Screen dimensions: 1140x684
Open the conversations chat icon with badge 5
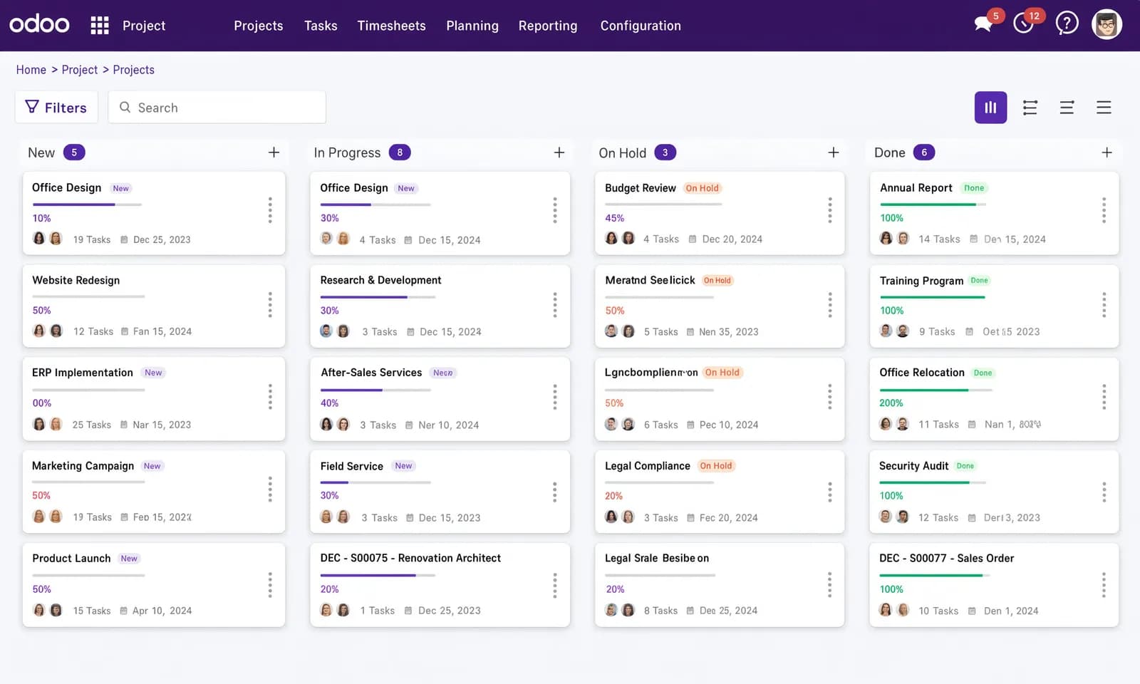984,24
